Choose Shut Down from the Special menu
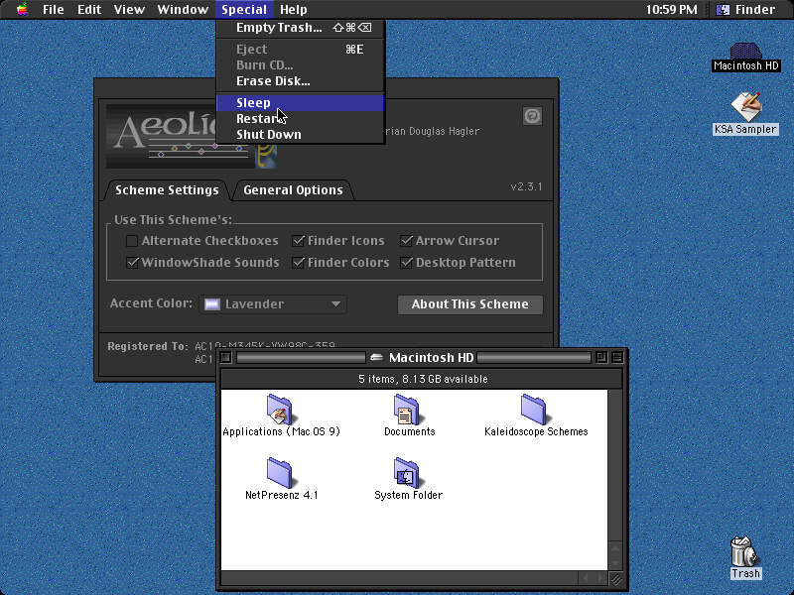The image size is (794, 595). pyautogui.click(x=301, y=135)
